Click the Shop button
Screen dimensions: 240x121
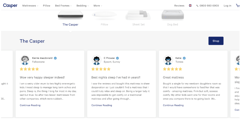coord(216,41)
